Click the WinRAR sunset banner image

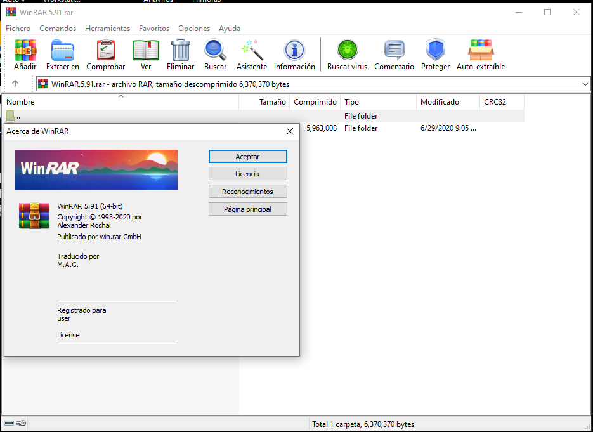click(x=96, y=170)
